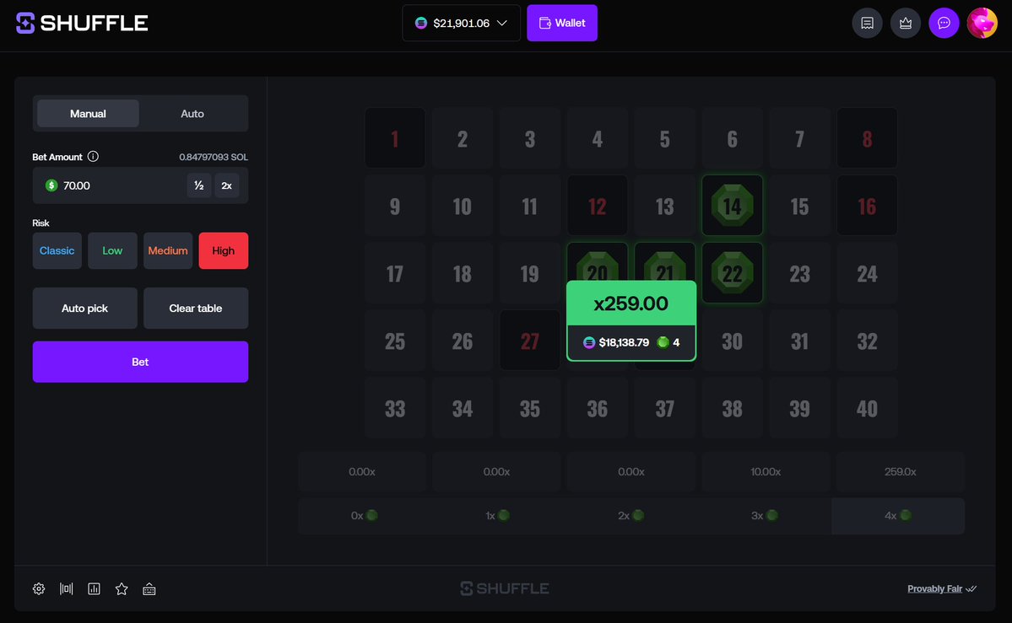The width and height of the screenshot is (1012, 623).
Task: Open hotkeys keyboard icon
Action: pyautogui.click(x=149, y=588)
